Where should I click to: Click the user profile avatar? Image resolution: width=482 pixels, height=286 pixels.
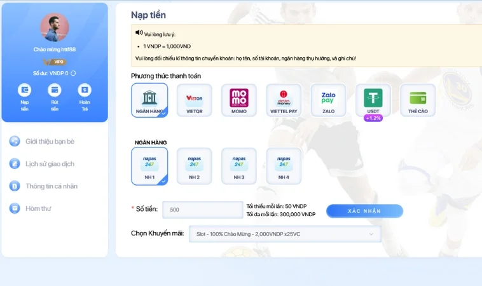(55, 27)
